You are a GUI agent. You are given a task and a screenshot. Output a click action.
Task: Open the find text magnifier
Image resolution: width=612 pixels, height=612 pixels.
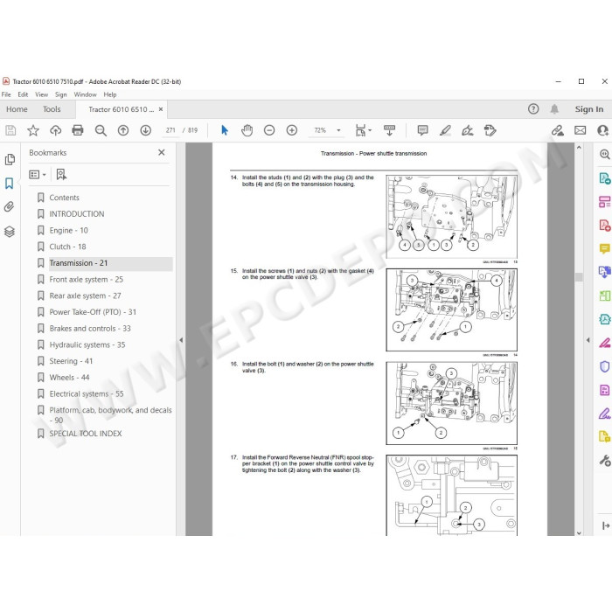[101, 130]
